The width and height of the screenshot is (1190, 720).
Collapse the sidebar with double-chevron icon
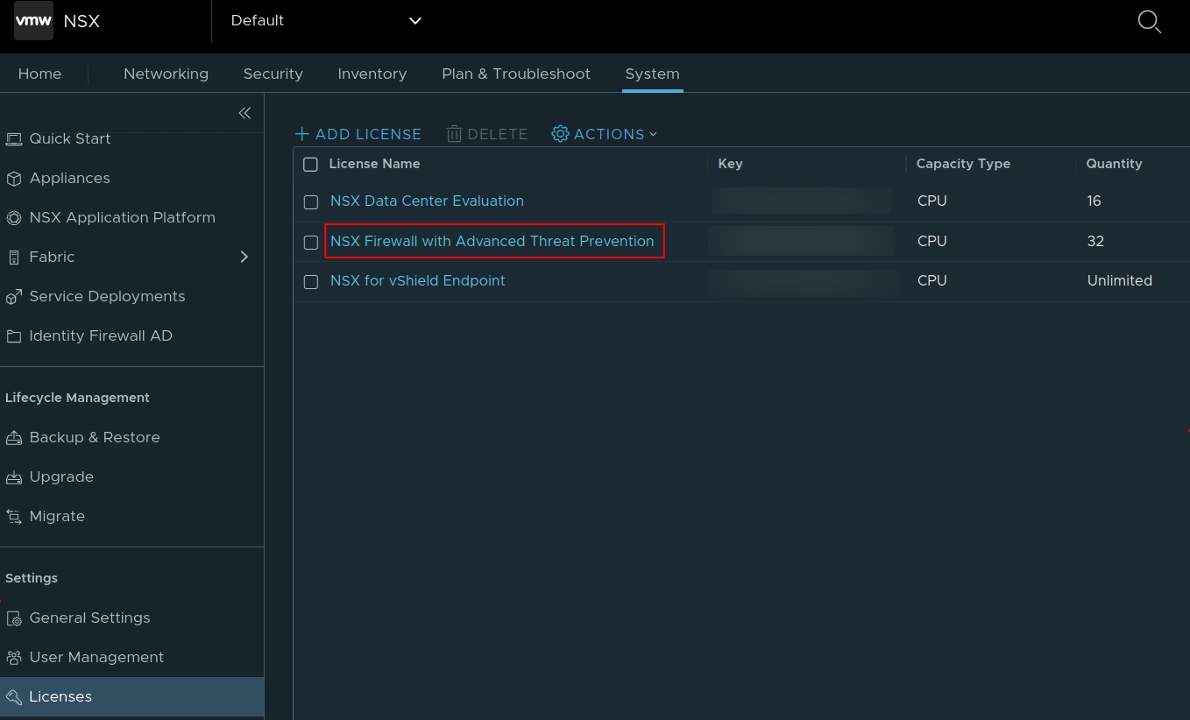tap(244, 113)
